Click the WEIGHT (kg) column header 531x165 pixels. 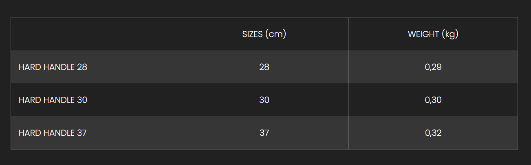(433, 34)
